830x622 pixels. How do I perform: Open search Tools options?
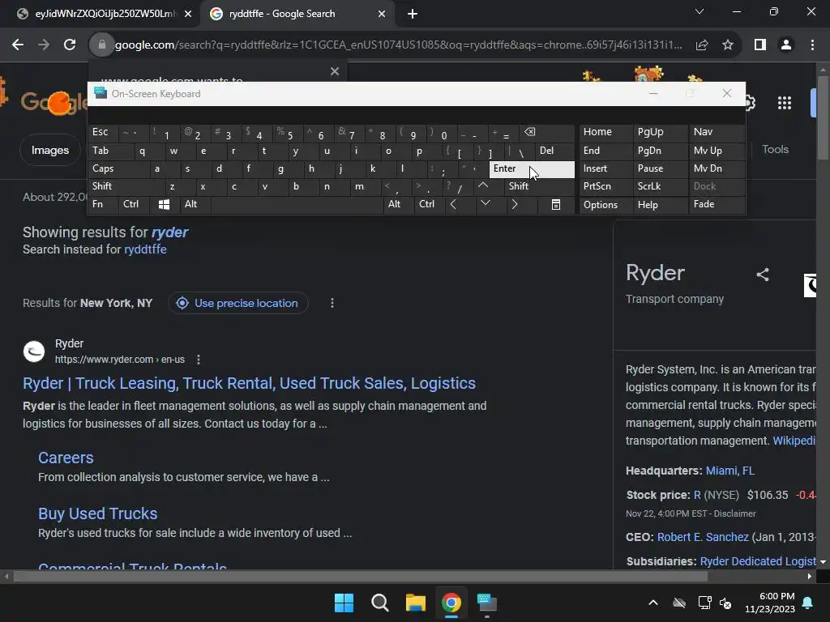(776, 150)
